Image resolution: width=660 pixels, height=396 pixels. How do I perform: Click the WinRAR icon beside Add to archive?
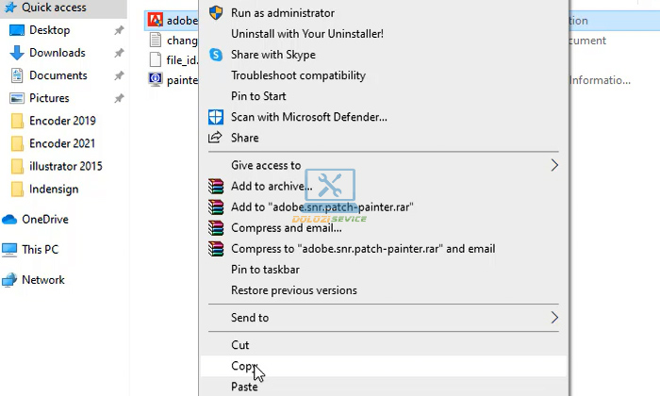click(x=216, y=186)
